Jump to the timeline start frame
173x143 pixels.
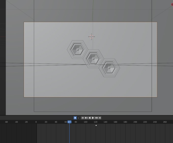coord(83,118)
